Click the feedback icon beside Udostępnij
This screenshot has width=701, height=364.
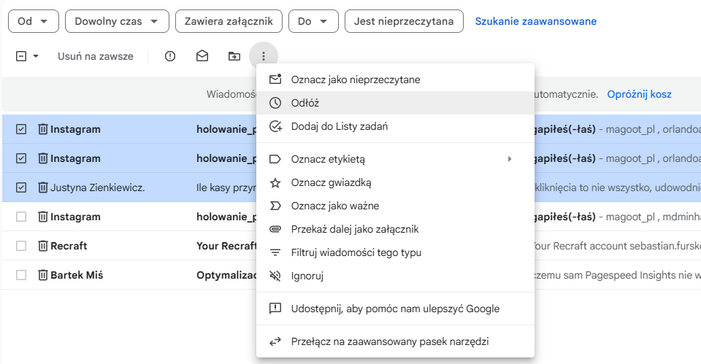(x=275, y=309)
